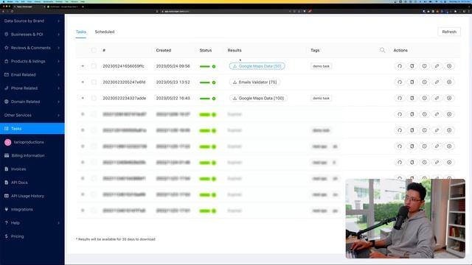Download the Google Maps Data [50] results
The width and height of the screenshot is (472, 265).
257,66
